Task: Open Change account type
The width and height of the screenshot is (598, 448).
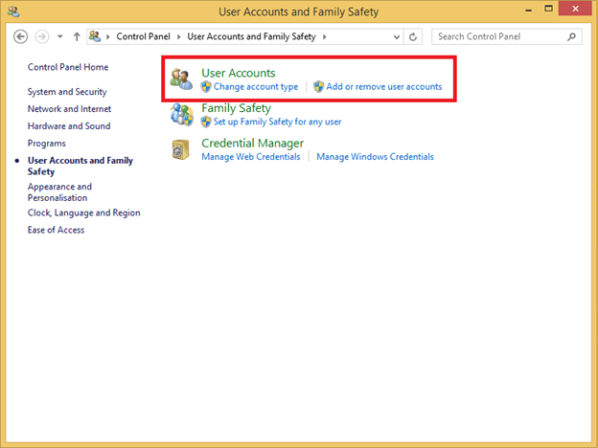Action: click(256, 87)
